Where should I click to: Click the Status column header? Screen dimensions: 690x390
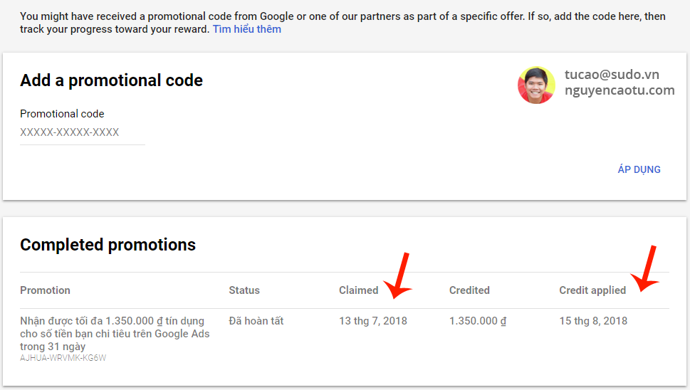tap(244, 290)
